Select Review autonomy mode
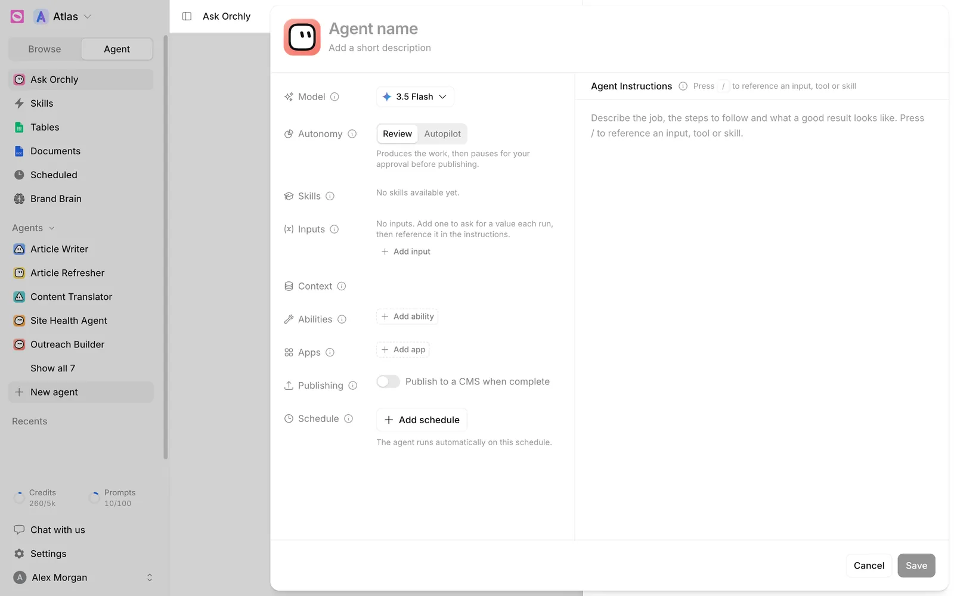The width and height of the screenshot is (954, 596). (x=397, y=134)
